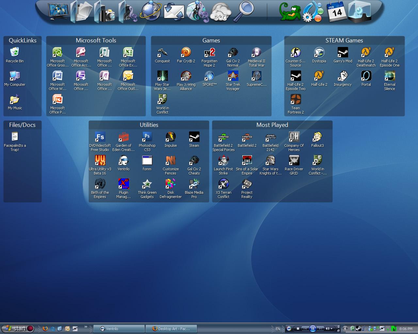Switch to the Ventrilo taskbar window
The width and height of the screenshot is (418, 334).
[119, 328]
